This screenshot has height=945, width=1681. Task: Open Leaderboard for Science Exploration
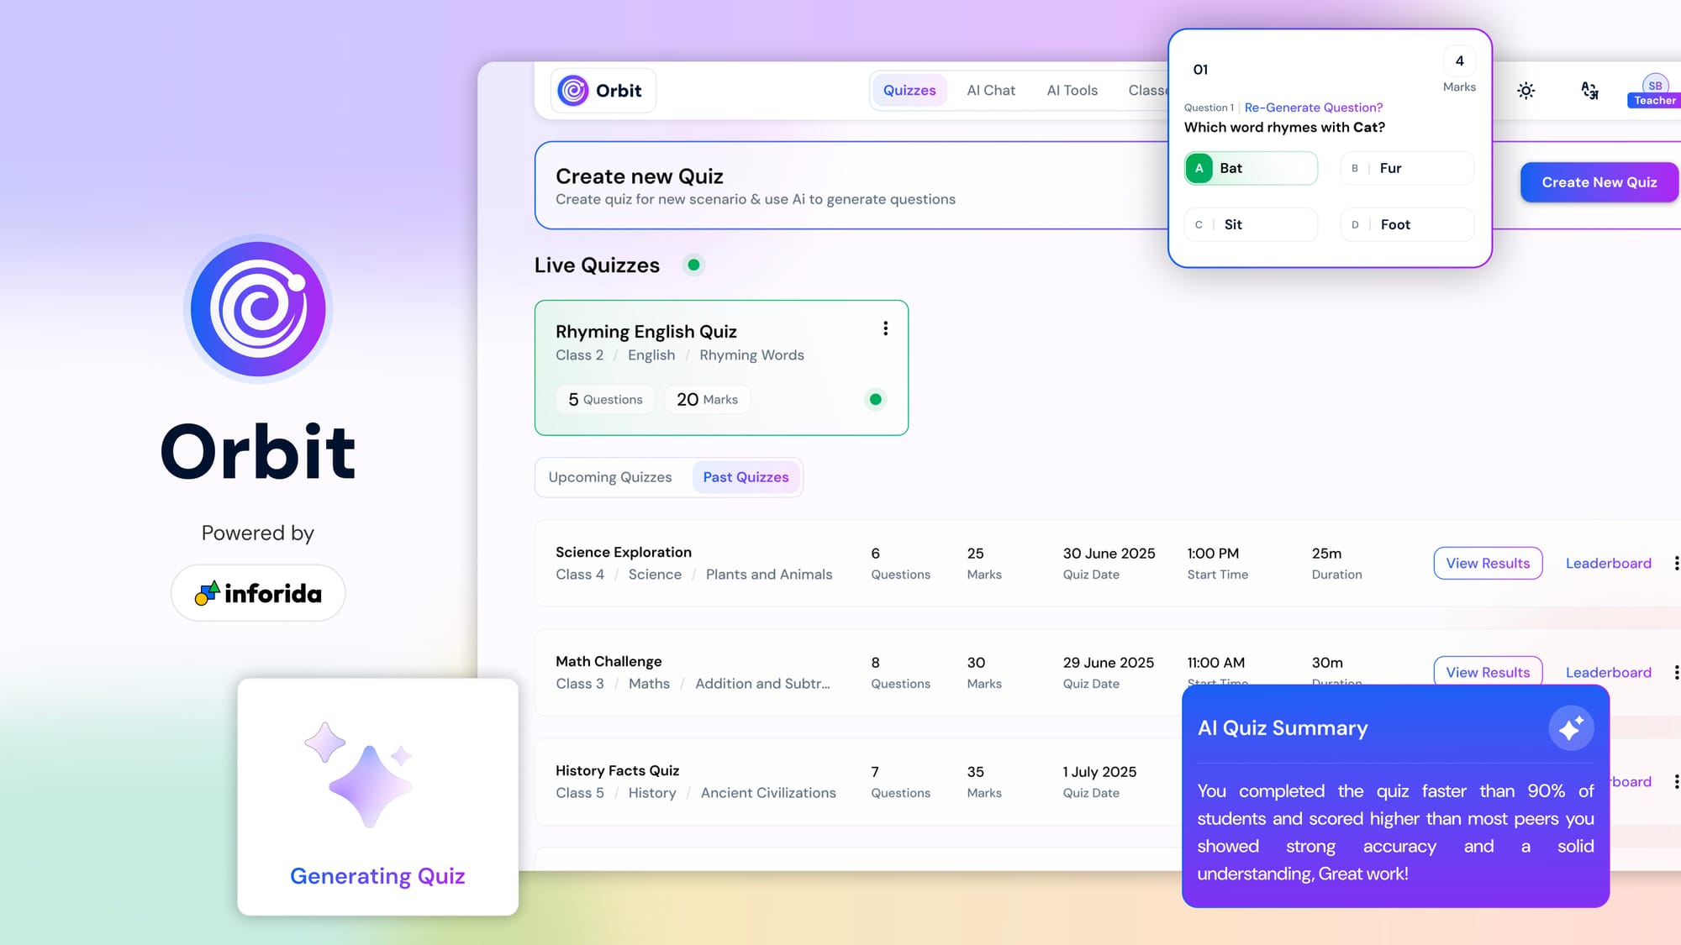point(1608,563)
